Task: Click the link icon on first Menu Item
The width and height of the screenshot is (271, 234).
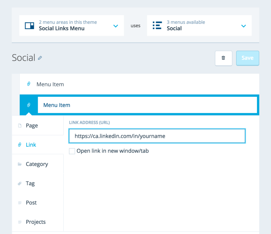Action: [x=29, y=84]
